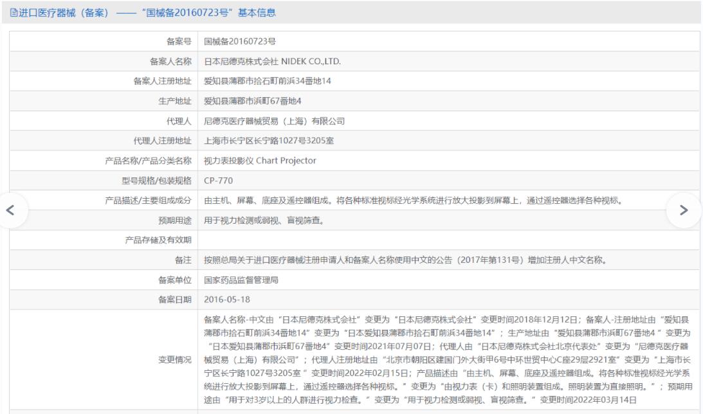Viewport: 703px width, 414px height.
Task: Click the title text 进口医疗器械（备案）基本信息
Action: click(147, 13)
